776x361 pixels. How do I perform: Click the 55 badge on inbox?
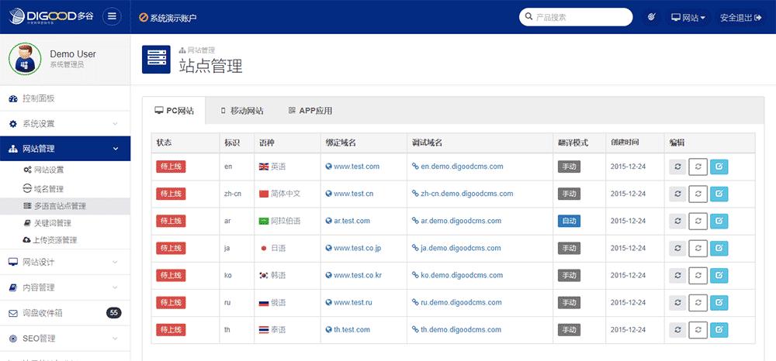[114, 313]
